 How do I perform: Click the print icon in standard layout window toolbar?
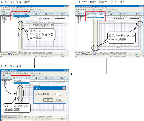[9, 10]
